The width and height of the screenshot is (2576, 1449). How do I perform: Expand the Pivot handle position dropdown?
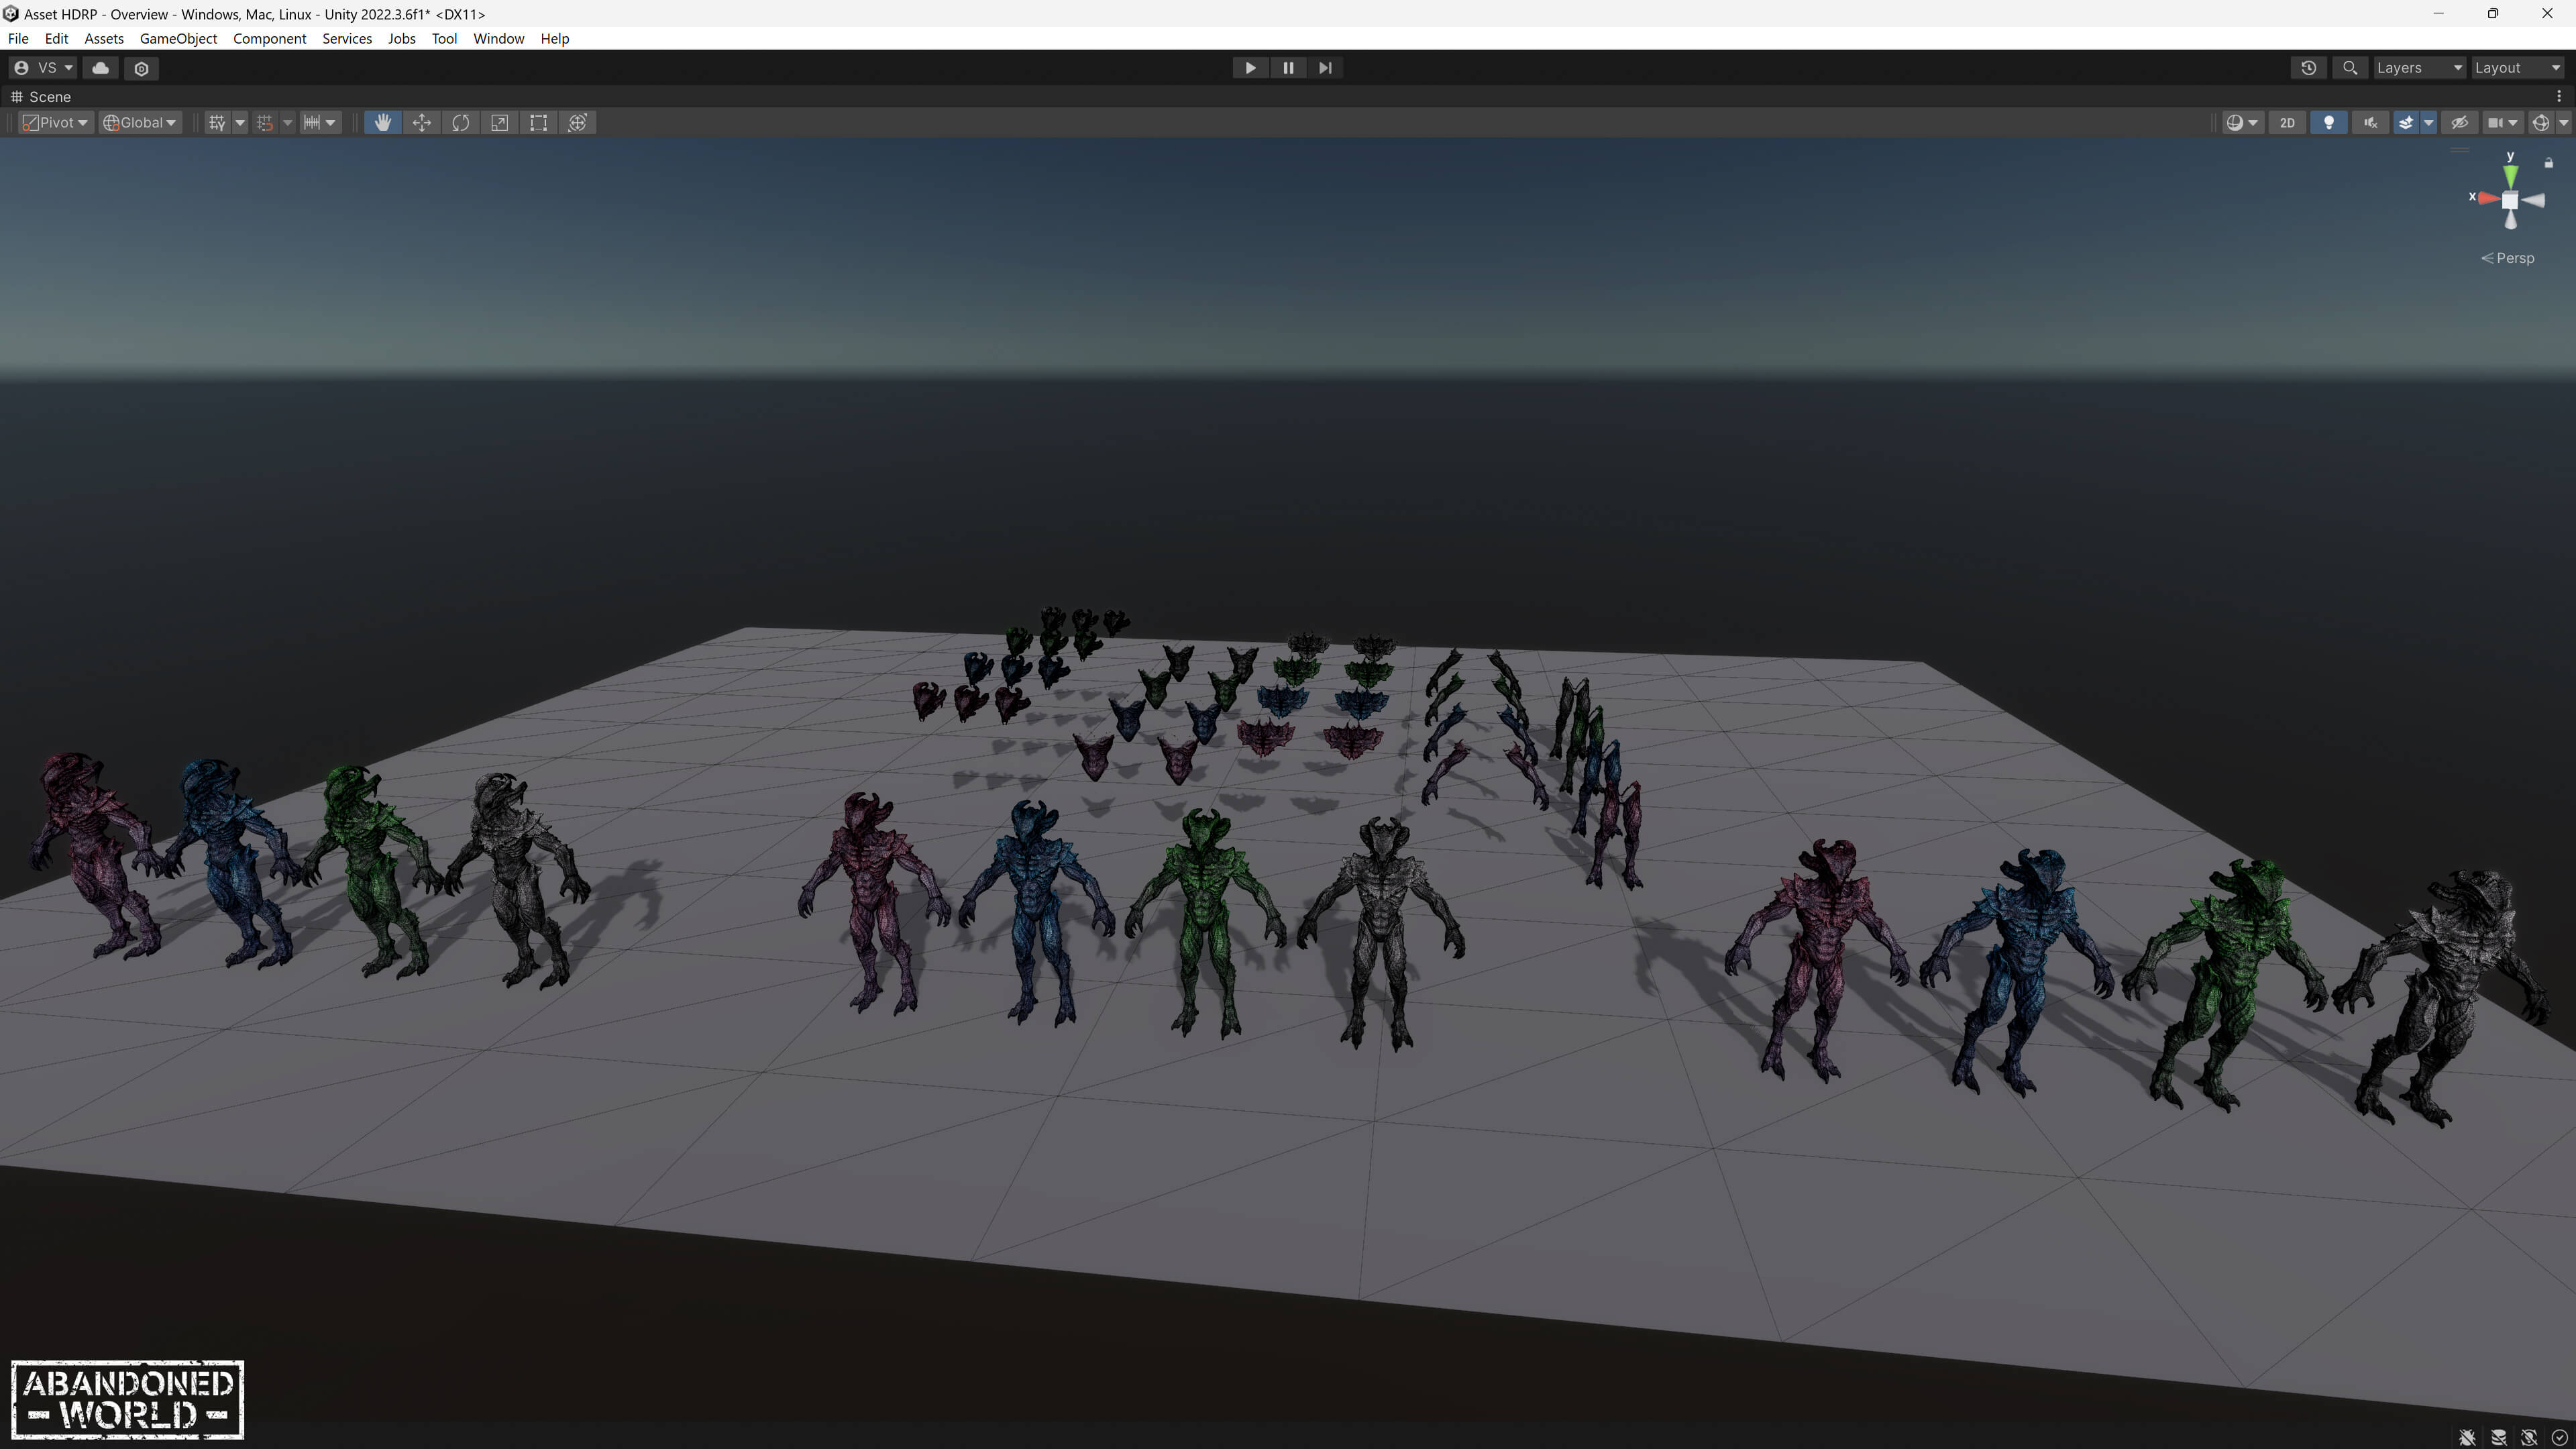(x=56, y=122)
